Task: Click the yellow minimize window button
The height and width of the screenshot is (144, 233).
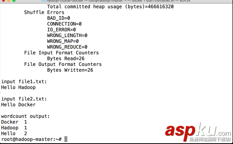Action: (x=9, y=0)
